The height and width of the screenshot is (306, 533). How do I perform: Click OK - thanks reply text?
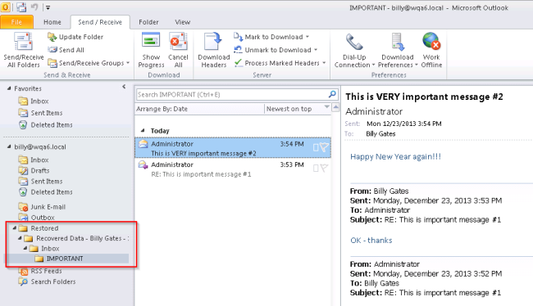coord(371,241)
